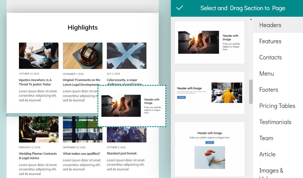Screen dimensions: 303x178
Task: Click the wooden gavel post image
Action: (x=82, y=56)
